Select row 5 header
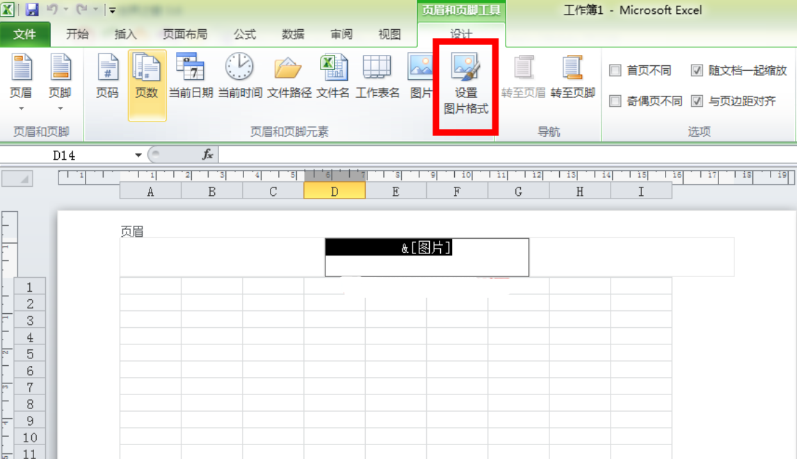 [29, 353]
